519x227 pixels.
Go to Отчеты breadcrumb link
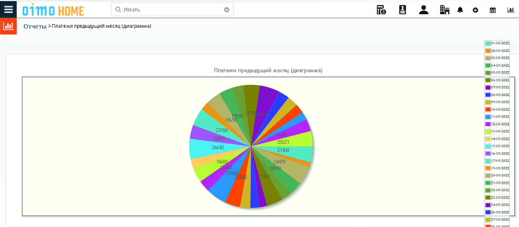[x=35, y=26]
